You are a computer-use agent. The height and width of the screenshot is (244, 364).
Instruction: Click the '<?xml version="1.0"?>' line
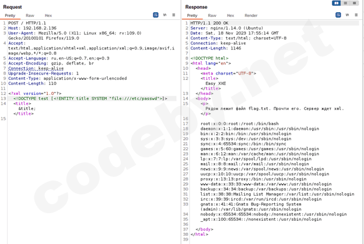pos(35,93)
